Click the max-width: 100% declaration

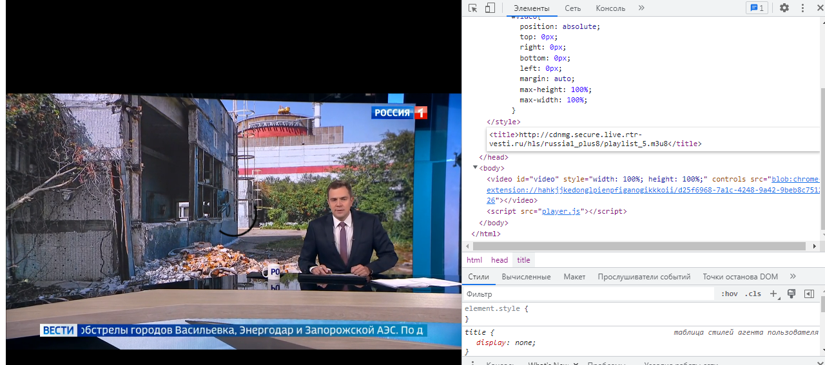tap(554, 100)
